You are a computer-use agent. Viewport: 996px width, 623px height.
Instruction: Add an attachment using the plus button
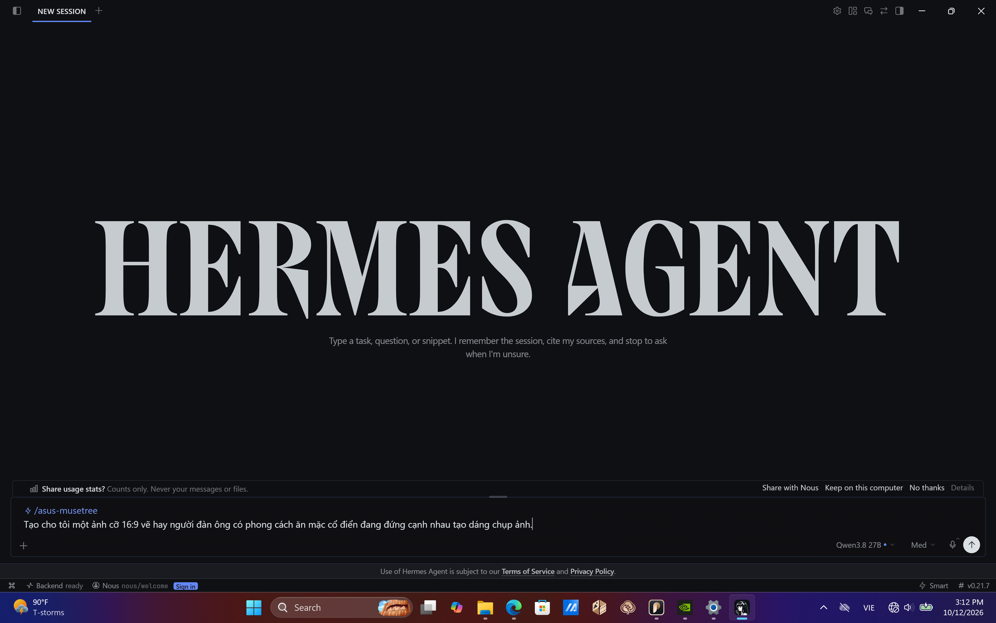[23, 546]
